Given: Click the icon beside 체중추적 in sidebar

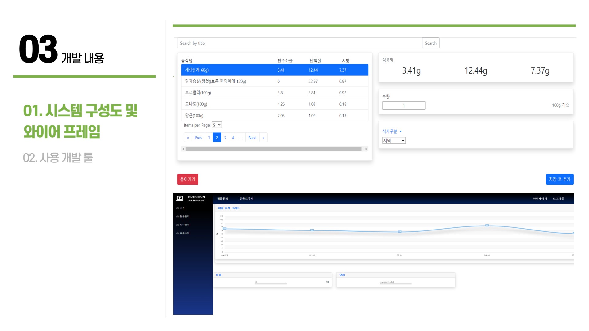Looking at the screenshot, I should point(178,234).
